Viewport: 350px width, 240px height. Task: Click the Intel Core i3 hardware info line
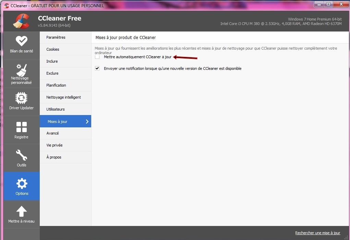tap(281, 24)
